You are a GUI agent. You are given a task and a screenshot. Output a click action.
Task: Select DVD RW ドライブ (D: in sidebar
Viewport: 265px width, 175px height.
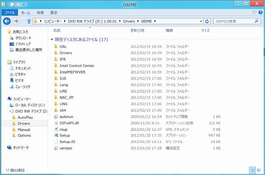coord(32,111)
